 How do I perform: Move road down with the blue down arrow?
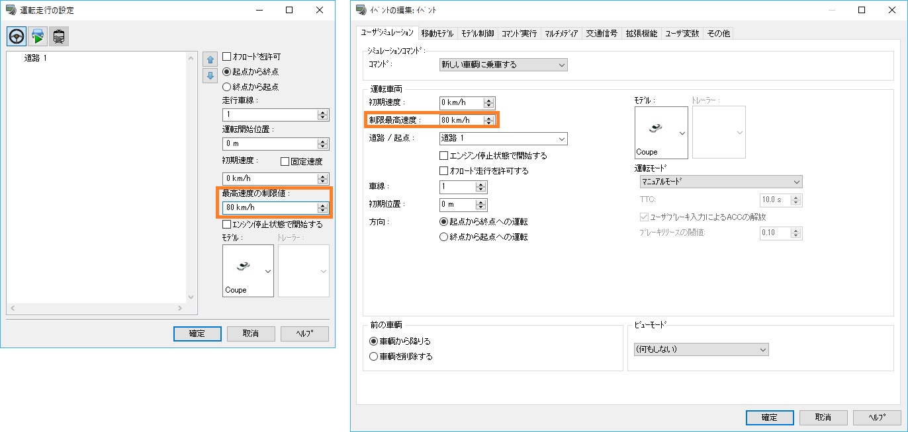(x=210, y=75)
